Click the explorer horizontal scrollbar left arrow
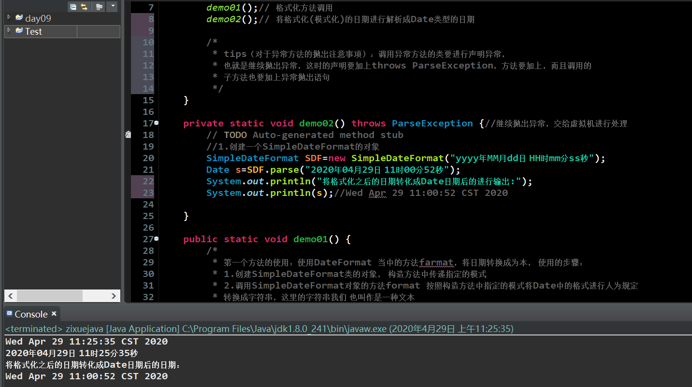The width and height of the screenshot is (692, 387). pyautogui.click(x=11, y=296)
